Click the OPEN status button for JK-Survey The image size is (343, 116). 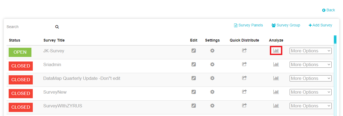pos(20,52)
